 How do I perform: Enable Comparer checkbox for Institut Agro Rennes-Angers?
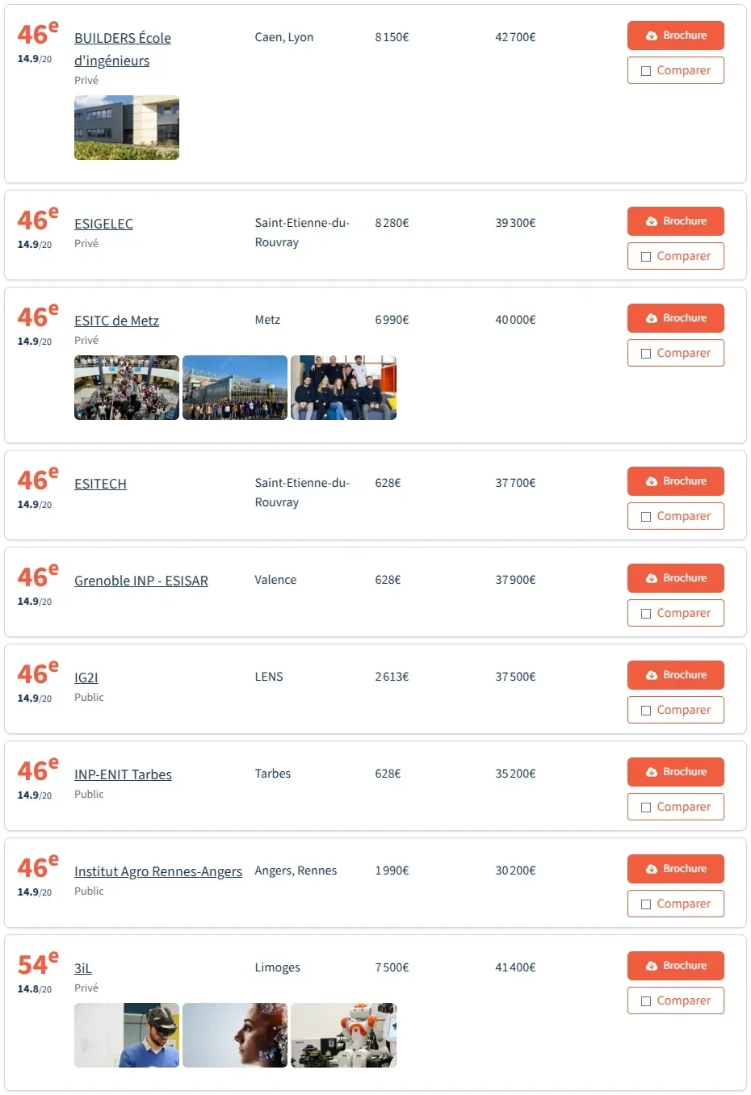[x=646, y=904]
